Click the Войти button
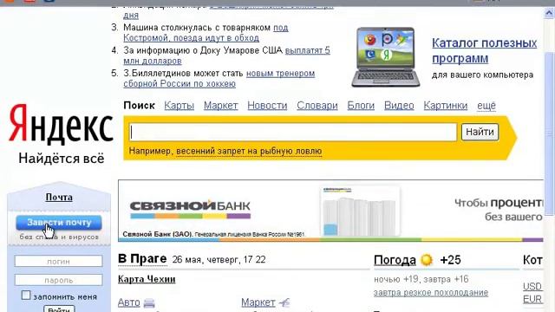The width and height of the screenshot is (555, 312). (x=59, y=309)
